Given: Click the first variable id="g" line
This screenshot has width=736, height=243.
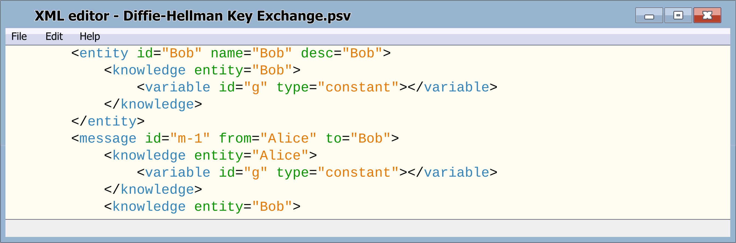Looking at the screenshot, I should pyautogui.click(x=317, y=87).
